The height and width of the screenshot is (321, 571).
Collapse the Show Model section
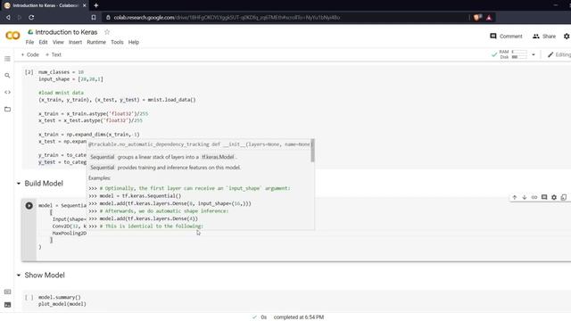(19, 276)
